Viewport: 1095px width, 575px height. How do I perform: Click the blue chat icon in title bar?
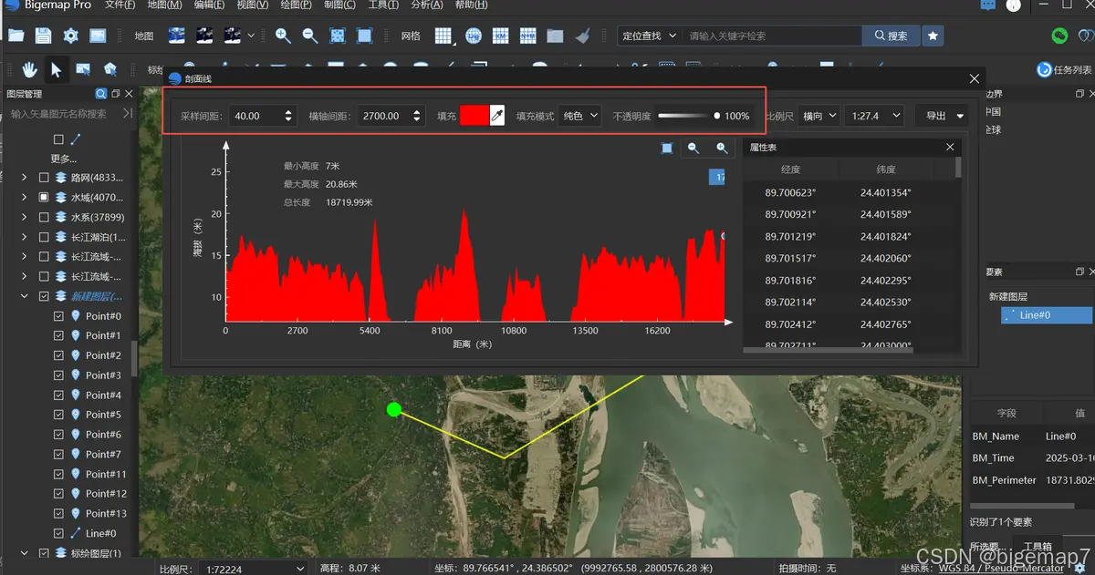pos(987,5)
